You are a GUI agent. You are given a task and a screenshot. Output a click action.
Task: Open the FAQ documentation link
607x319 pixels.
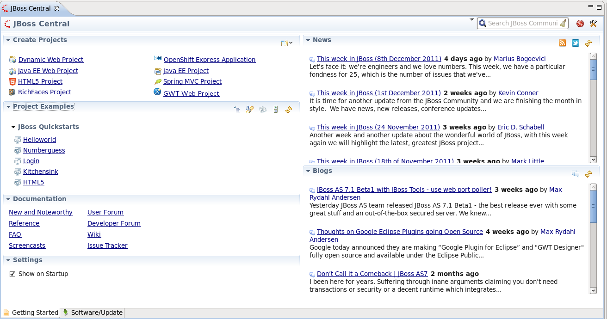(15, 234)
